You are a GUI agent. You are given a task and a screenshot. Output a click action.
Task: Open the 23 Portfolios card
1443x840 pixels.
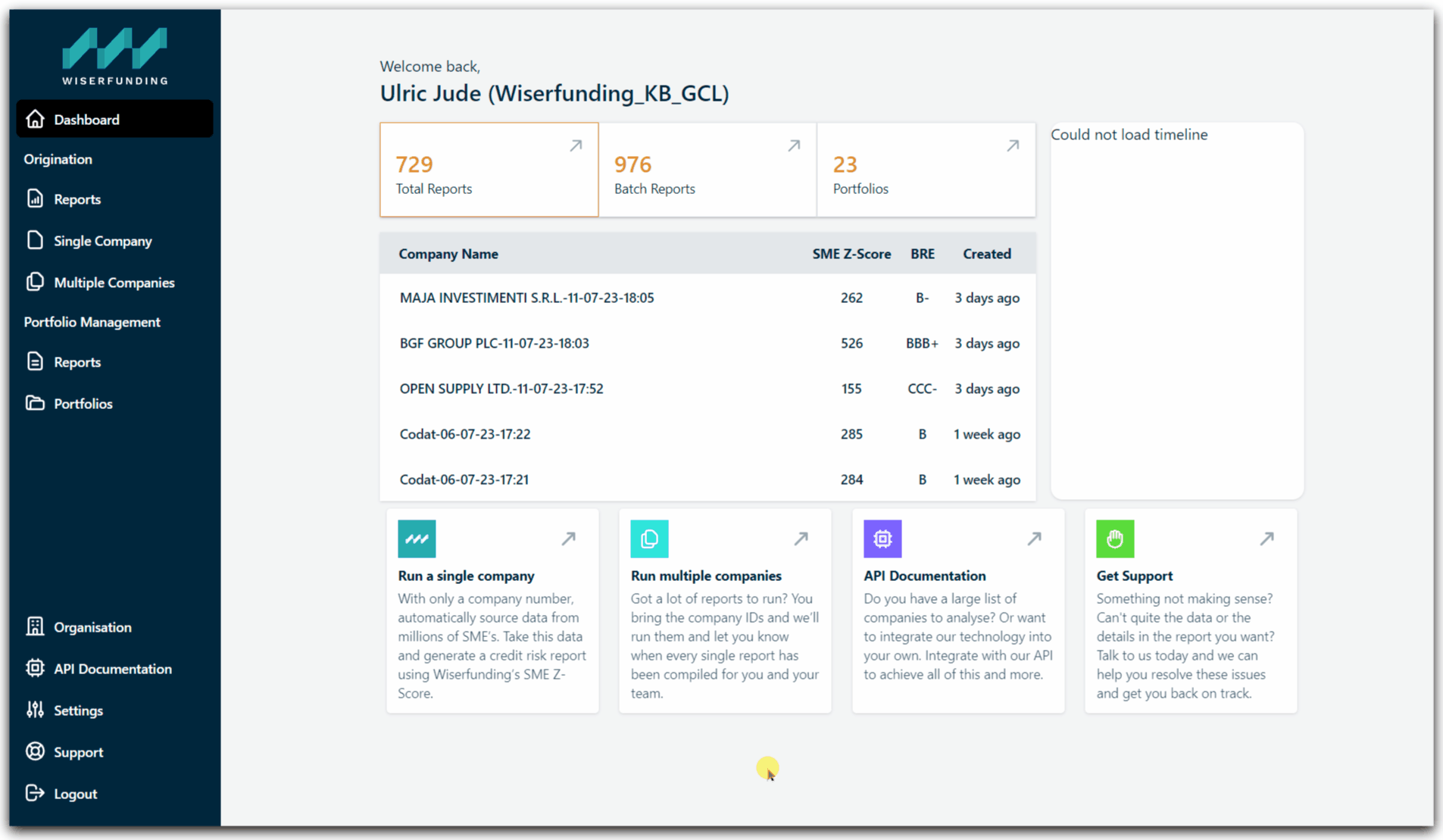(926, 170)
